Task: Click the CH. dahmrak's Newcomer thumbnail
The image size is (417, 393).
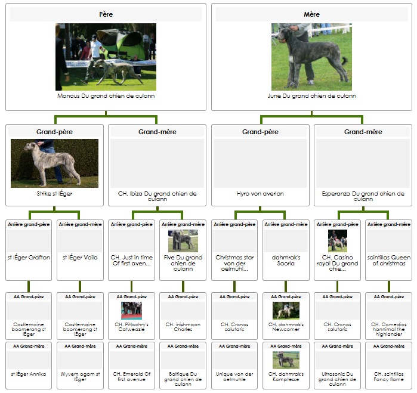Action: pos(286,310)
